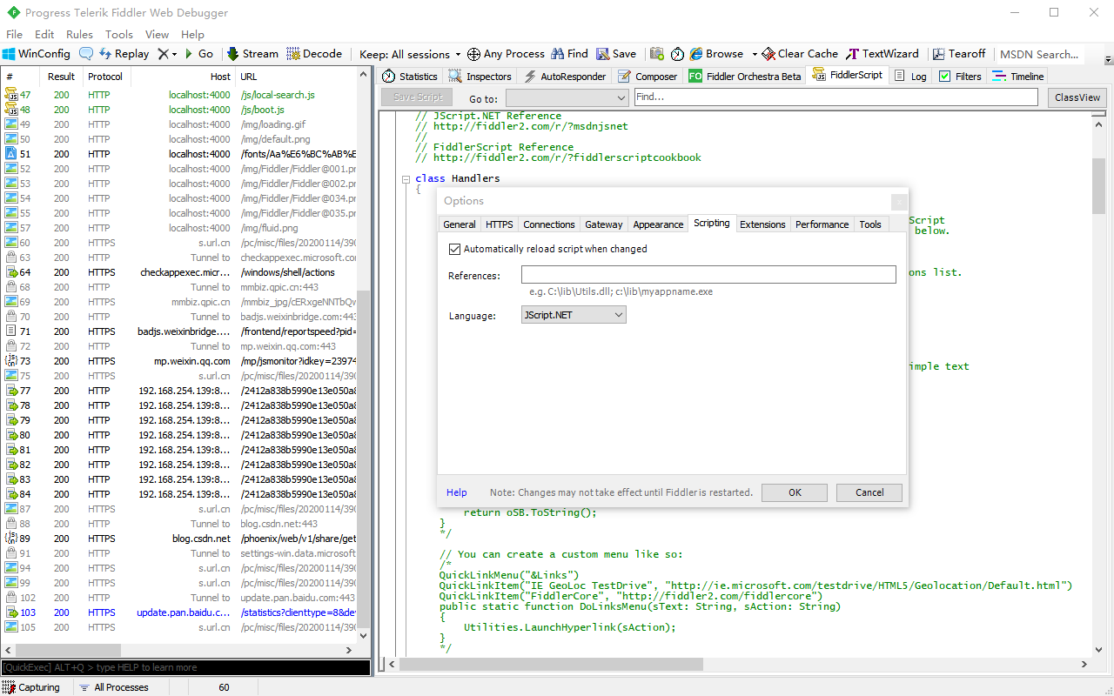Click OK in the Options dialog

(795, 492)
